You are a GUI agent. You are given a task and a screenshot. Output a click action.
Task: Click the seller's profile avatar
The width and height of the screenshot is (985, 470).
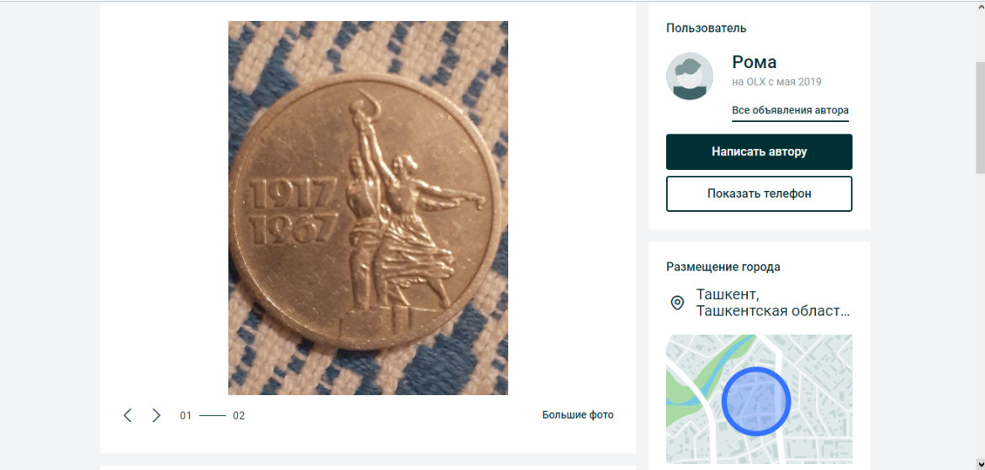690,77
